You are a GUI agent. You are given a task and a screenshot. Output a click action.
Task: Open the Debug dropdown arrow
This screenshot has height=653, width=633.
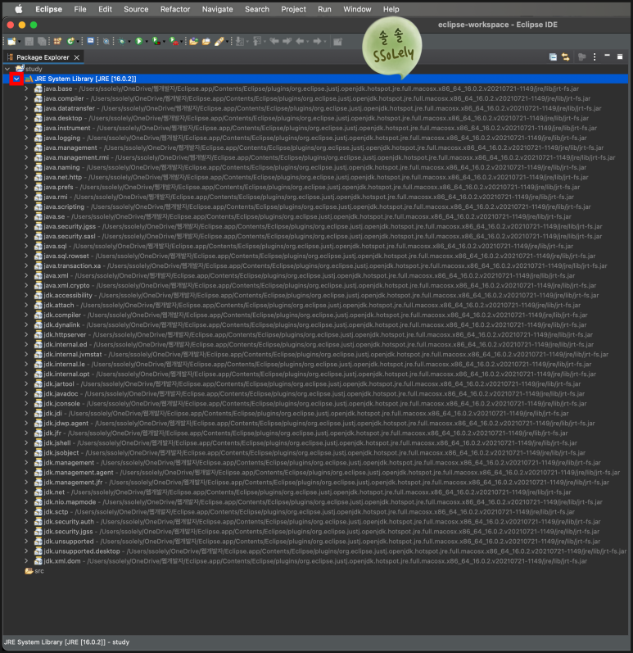pos(129,42)
